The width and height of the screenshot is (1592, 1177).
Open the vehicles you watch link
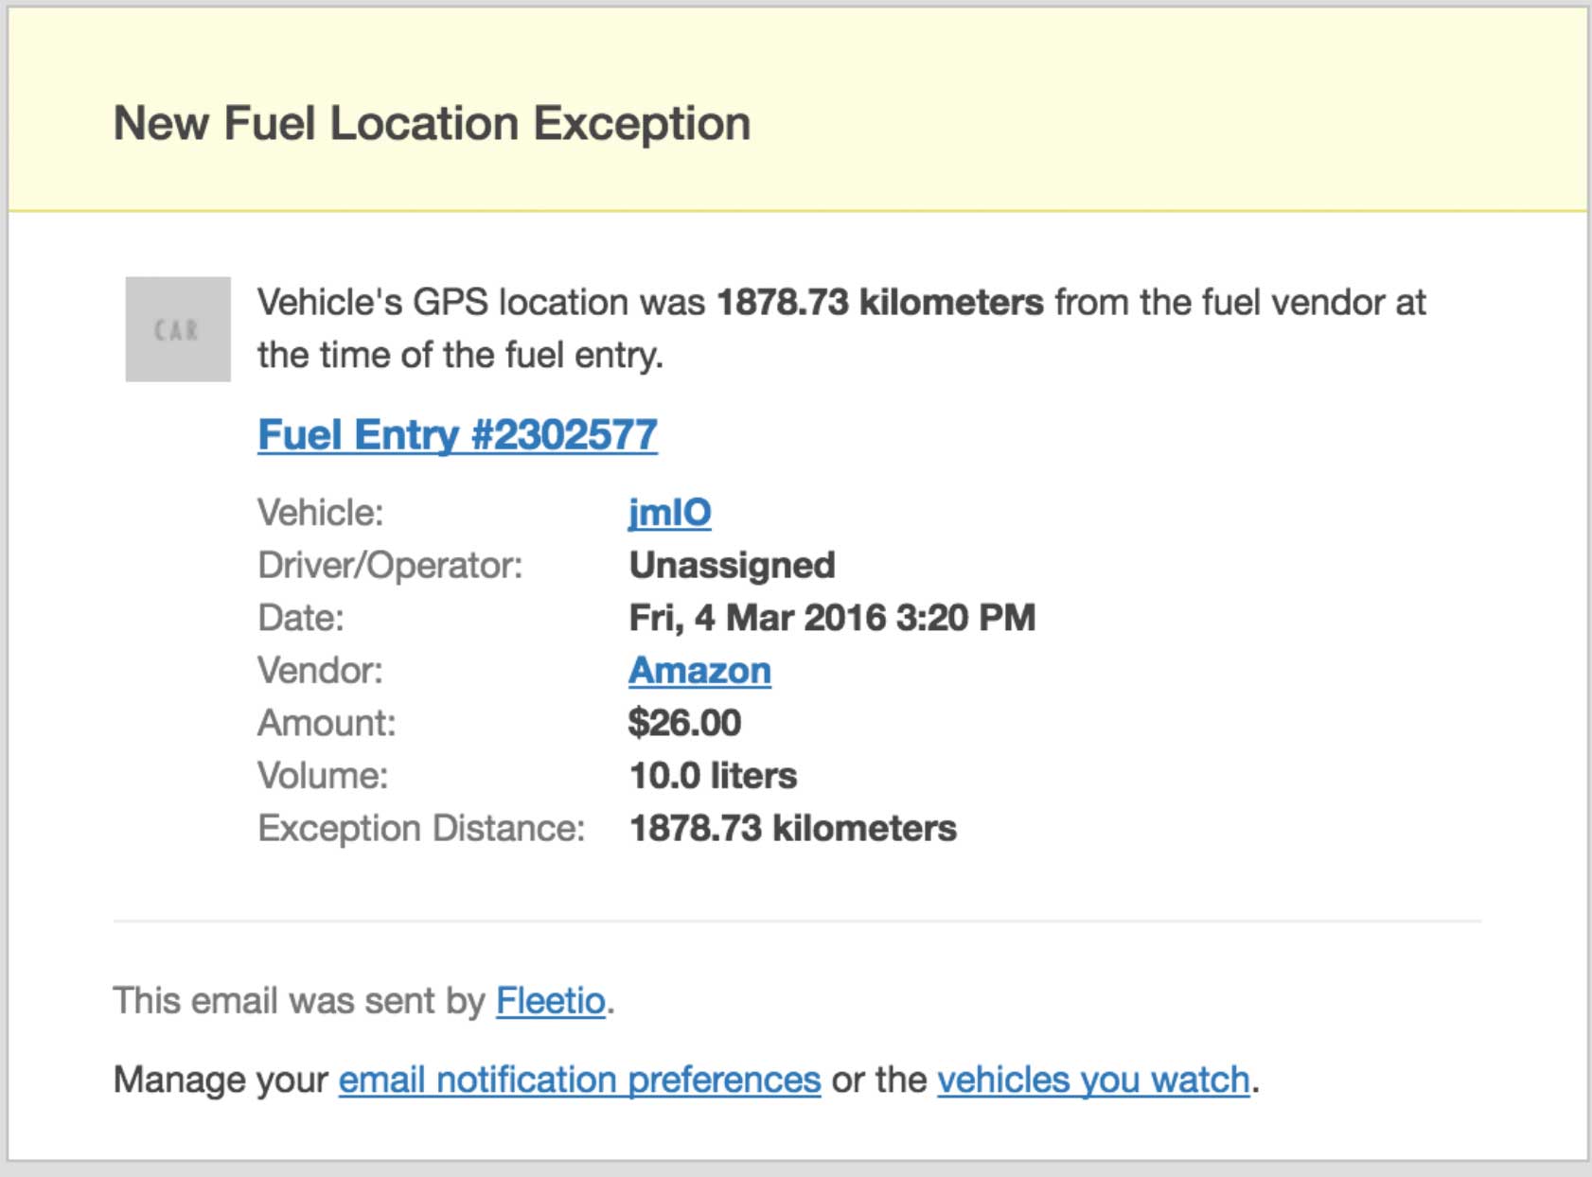1093,1080
